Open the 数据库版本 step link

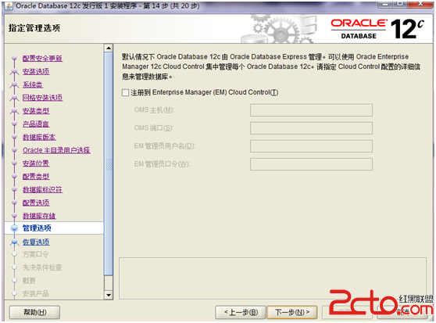[x=39, y=137]
